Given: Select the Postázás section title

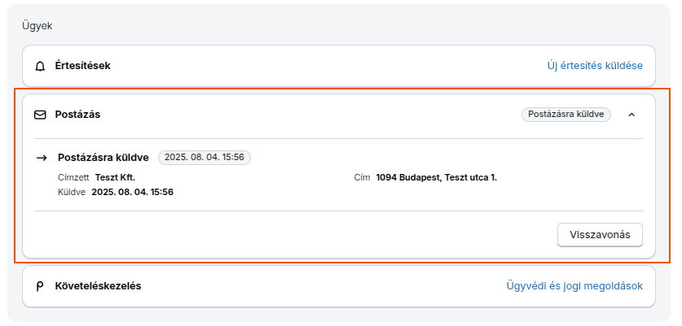Looking at the screenshot, I should click(x=77, y=115).
